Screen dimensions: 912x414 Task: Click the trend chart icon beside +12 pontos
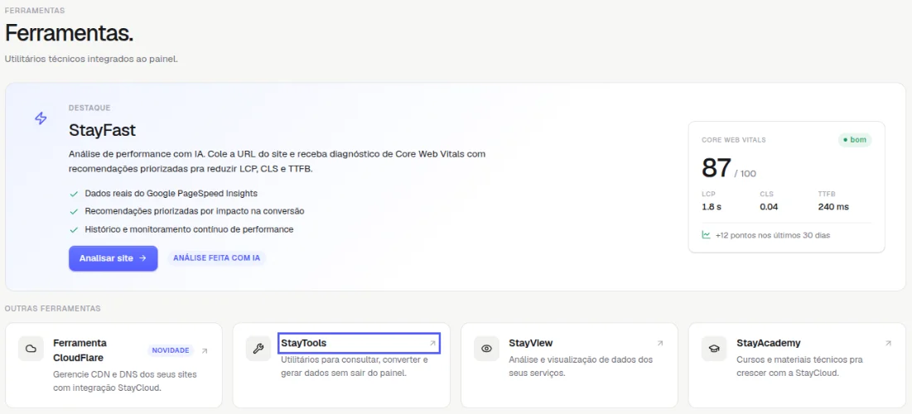[706, 235]
